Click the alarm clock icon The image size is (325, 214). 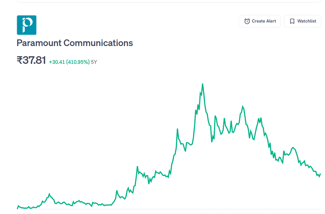(x=247, y=21)
